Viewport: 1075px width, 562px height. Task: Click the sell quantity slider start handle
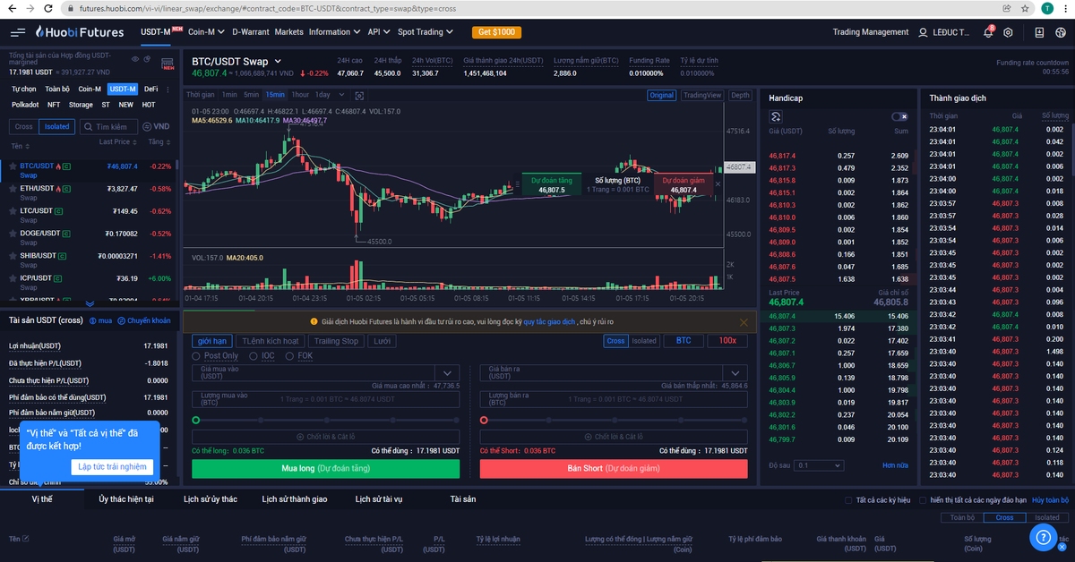point(485,420)
